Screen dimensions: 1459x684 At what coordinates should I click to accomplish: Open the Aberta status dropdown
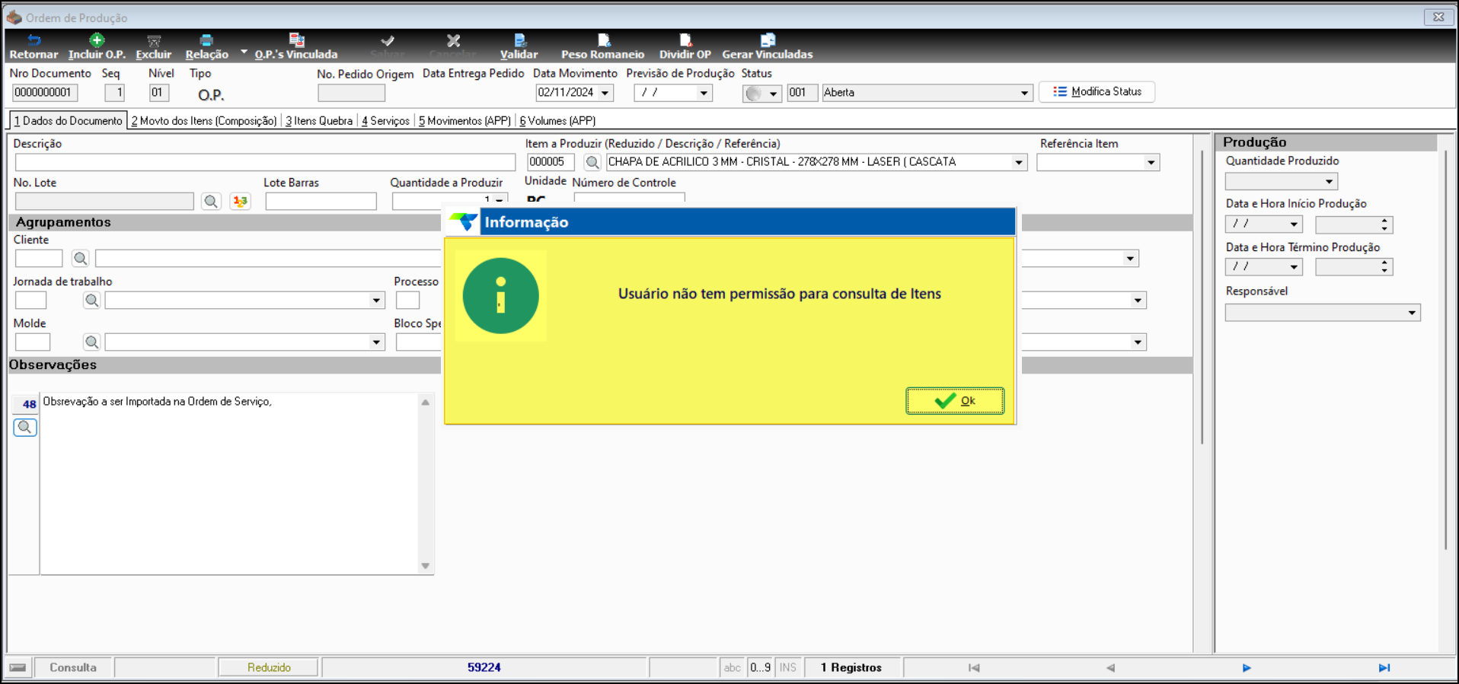coord(1024,93)
